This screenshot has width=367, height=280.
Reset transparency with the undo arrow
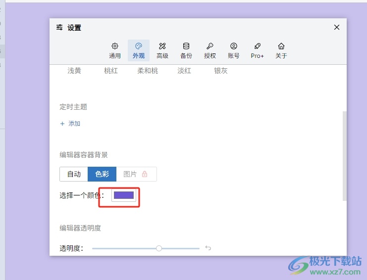(x=208, y=248)
